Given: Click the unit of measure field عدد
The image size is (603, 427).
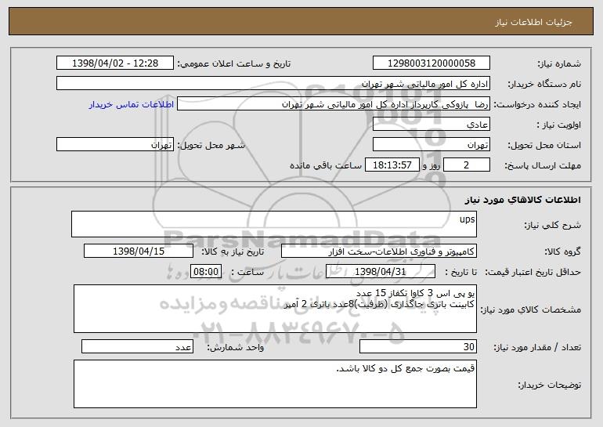Looking at the screenshot, I should point(137,346).
